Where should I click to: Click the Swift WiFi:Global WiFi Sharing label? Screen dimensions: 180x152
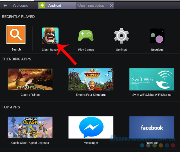pyautogui.click(x=152, y=95)
